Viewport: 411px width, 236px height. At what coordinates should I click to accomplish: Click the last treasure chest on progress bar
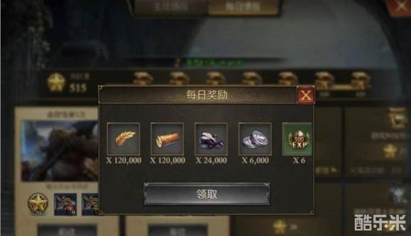point(361,79)
